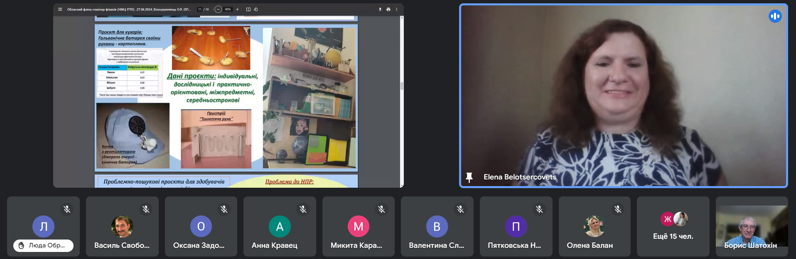Rotate the PDF page counterclockwise
The image size is (796, 259).
[256, 9]
